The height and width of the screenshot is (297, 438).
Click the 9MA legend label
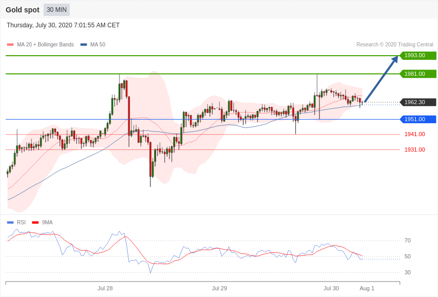click(47, 222)
